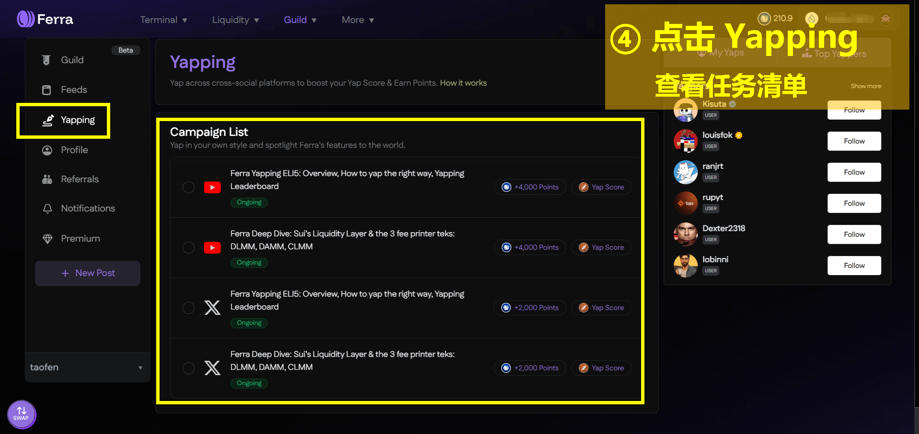The height and width of the screenshot is (434, 919).
Task: Click +4,000 Points on the Deep Dive YouTube campaign
Action: [530, 247]
